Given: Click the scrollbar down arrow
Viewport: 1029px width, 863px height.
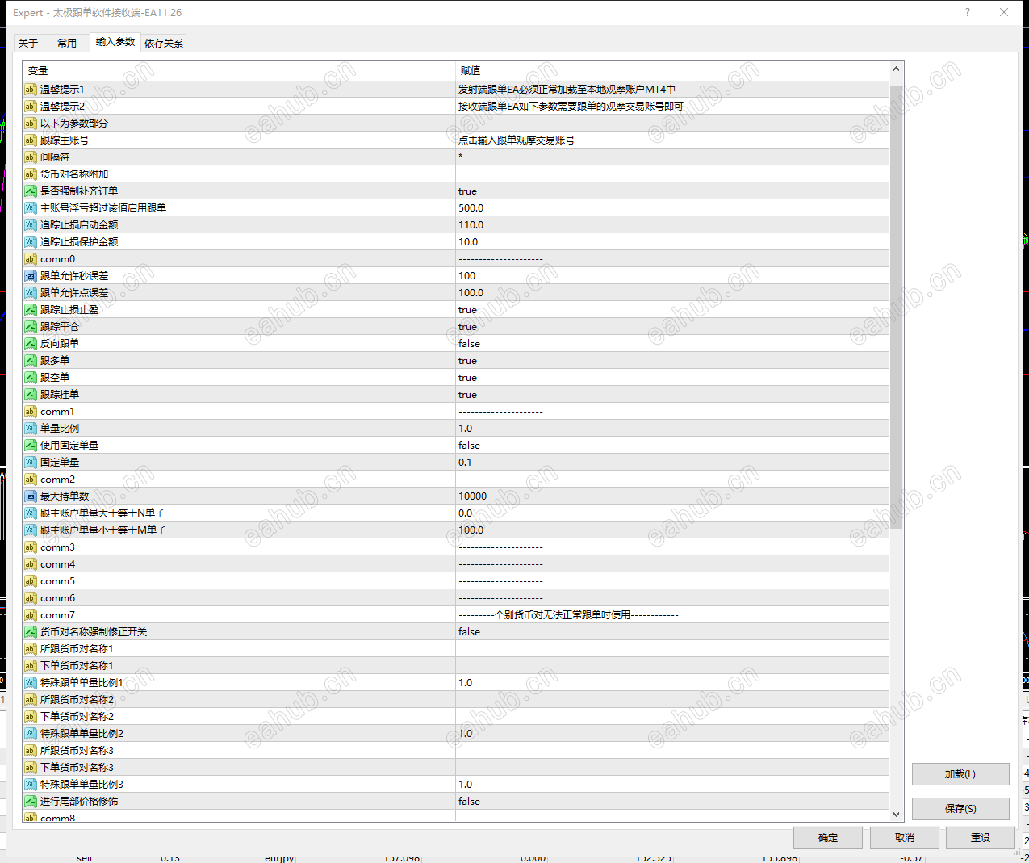Looking at the screenshot, I should pyautogui.click(x=896, y=815).
